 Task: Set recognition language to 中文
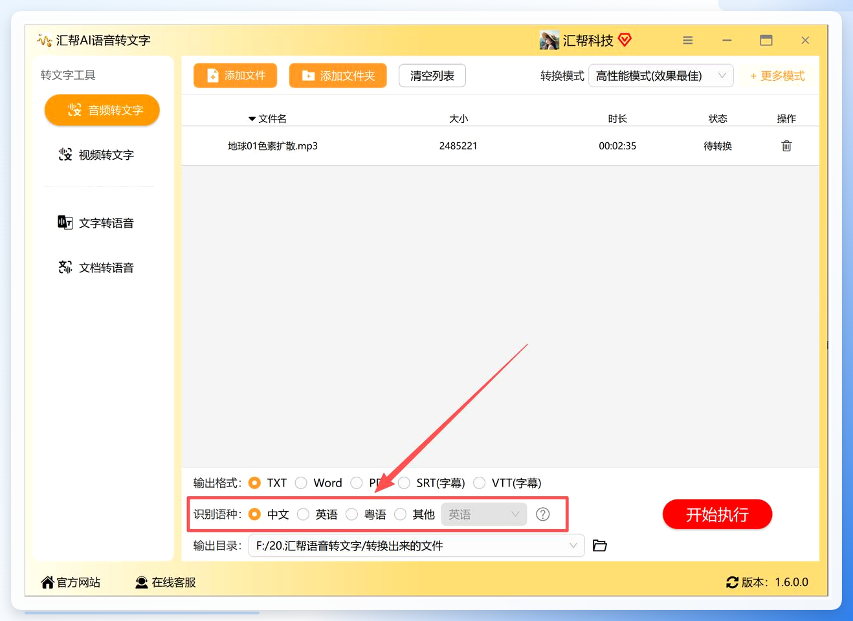254,514
